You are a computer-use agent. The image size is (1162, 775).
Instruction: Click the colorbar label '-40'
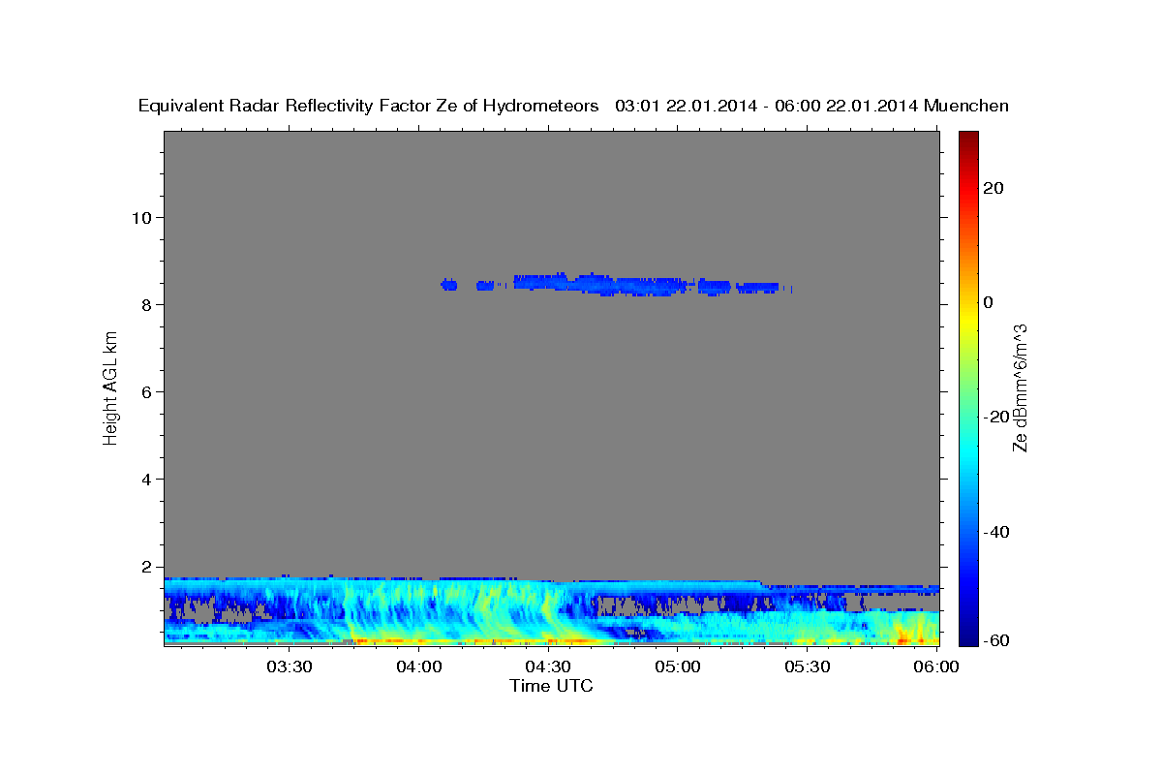(x=997, y=532)
